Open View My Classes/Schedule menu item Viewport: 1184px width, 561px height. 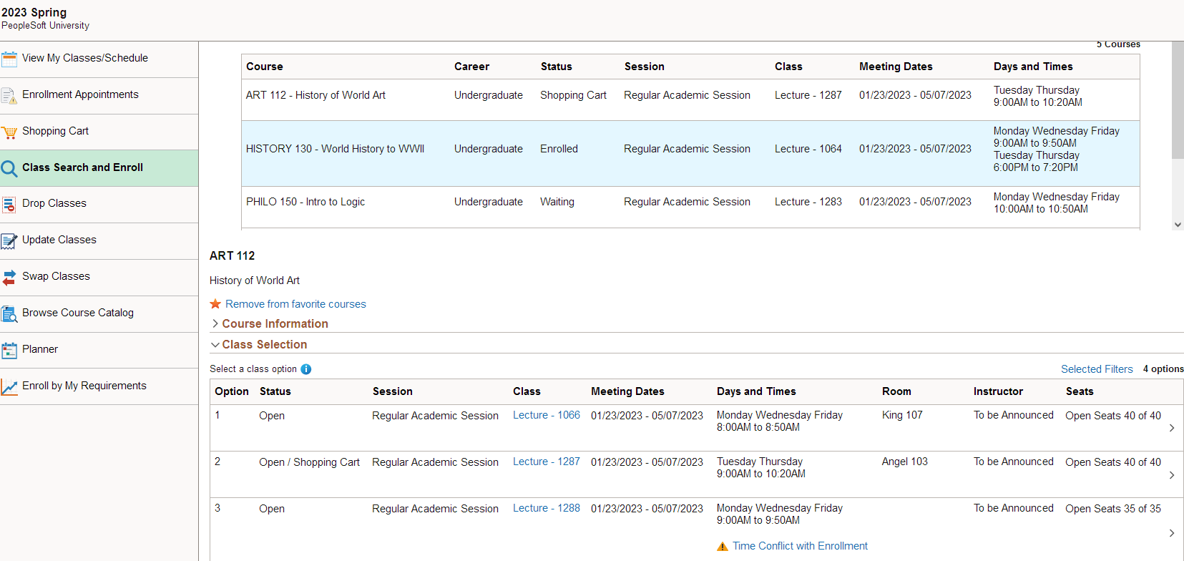[99, 59]
